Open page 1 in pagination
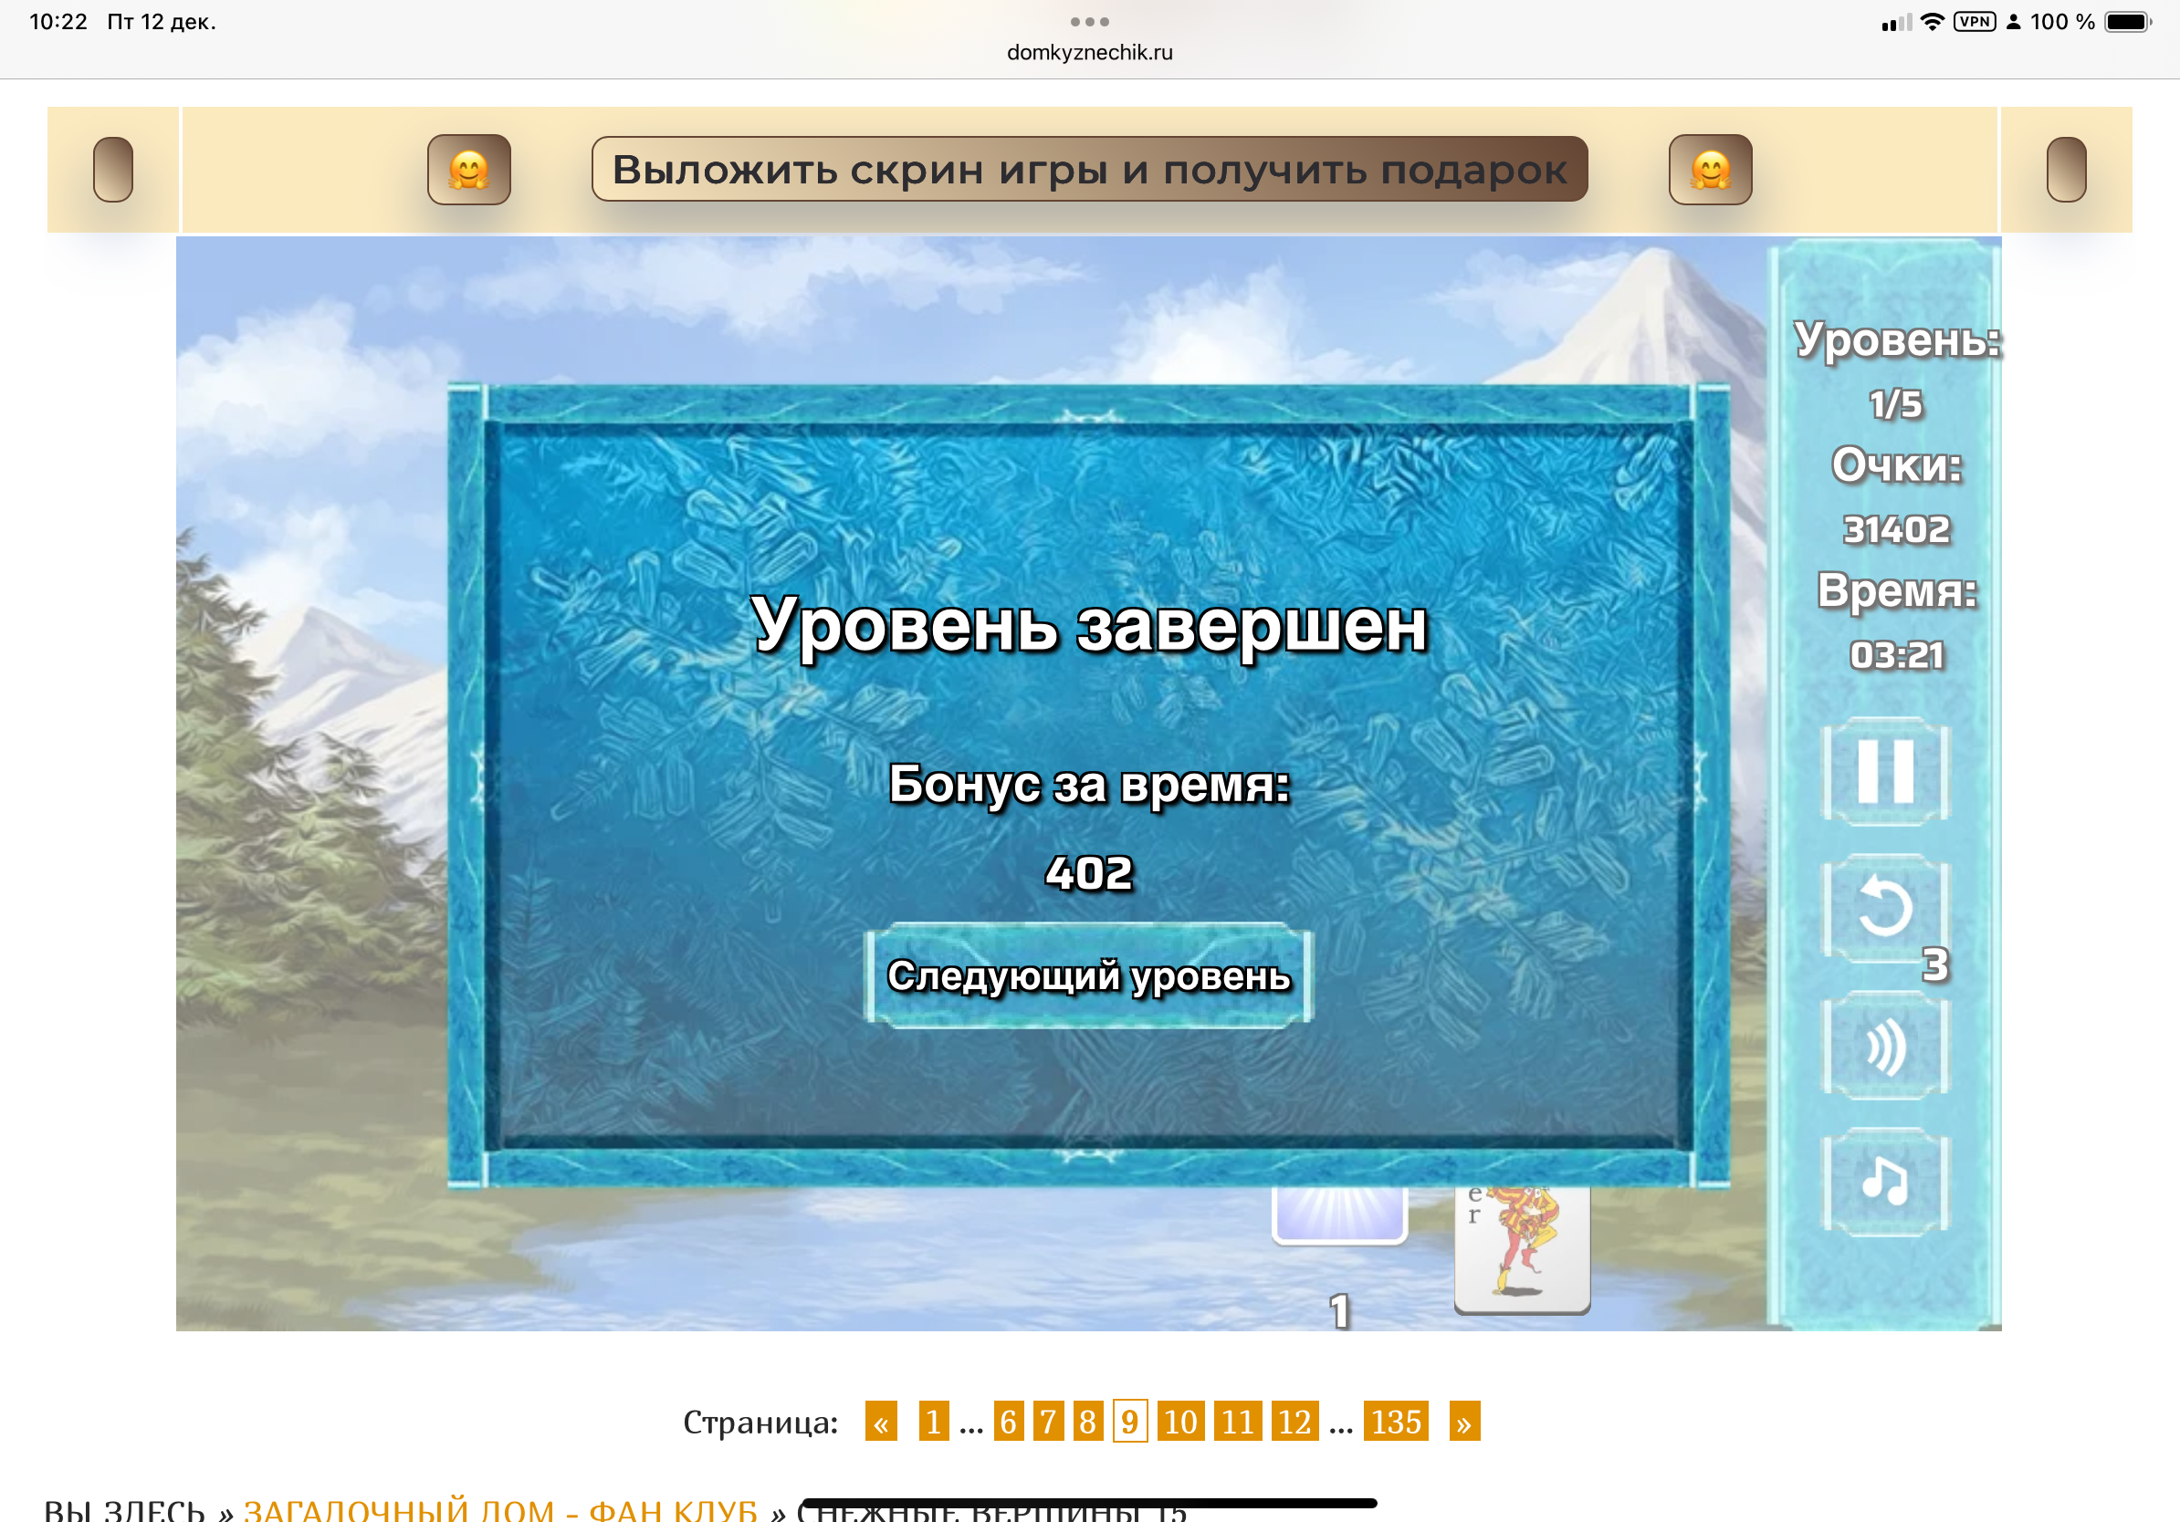This screenshot has height=1522, width=2180. (x=933, y=1422)
